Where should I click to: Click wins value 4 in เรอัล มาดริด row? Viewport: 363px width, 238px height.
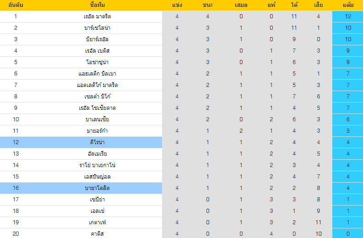pyautogui.click(x=208, y=16)
